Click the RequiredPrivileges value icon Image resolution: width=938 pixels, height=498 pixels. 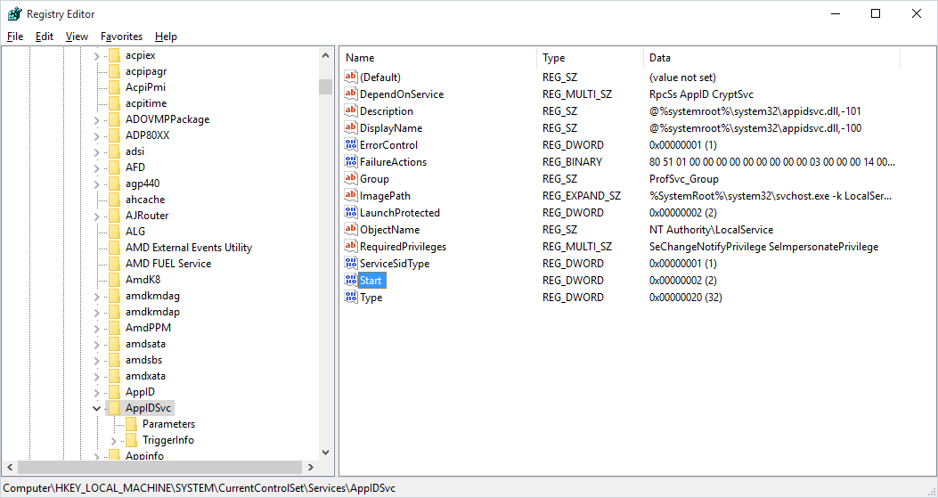[x=351, y=246]
